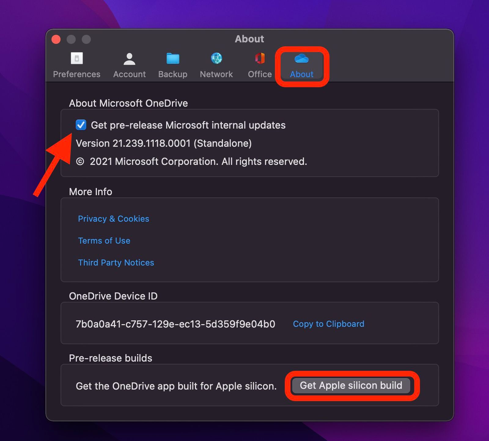The image size is (489, 441).
Task: Click Copy to Clipboard link
Action: [328, 324]
